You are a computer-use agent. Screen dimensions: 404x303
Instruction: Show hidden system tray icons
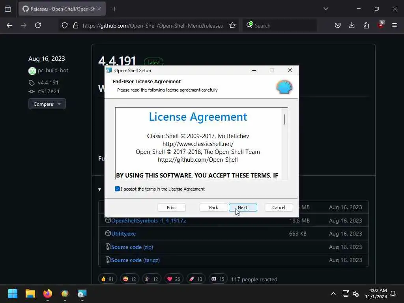[x=333, y=294]
